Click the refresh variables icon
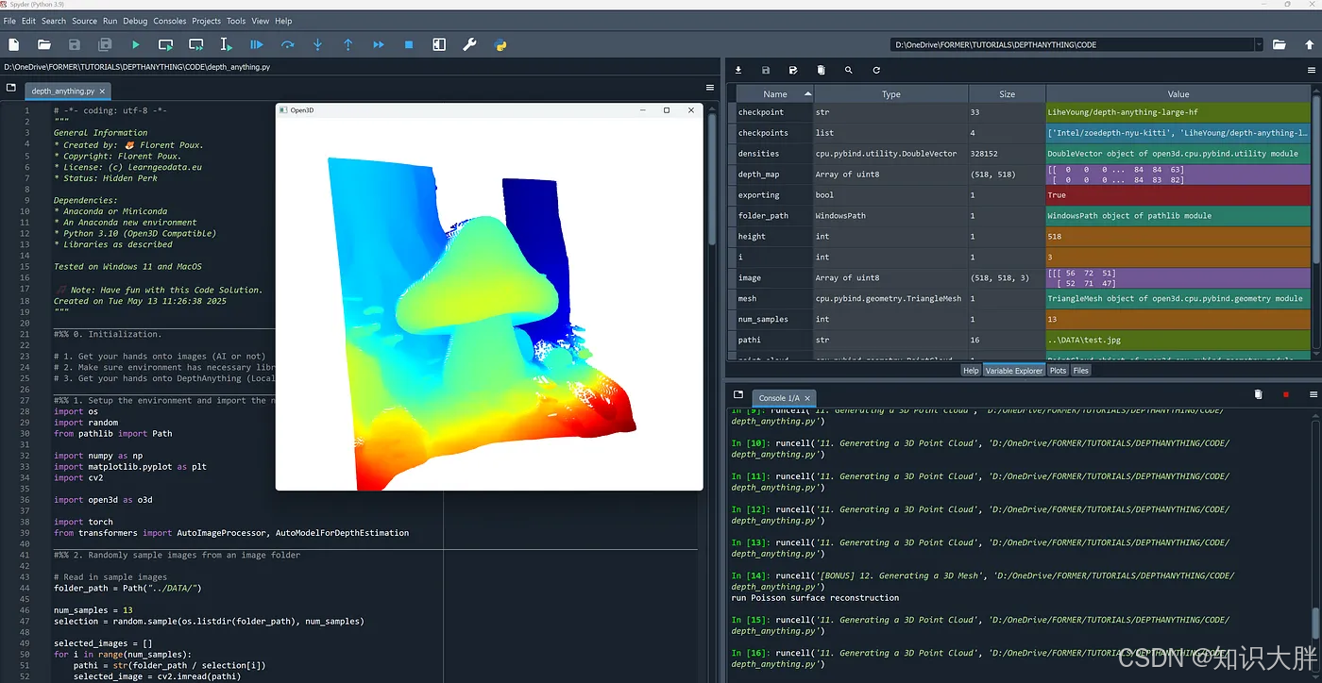The image size is (1322, 683). (x=876, y=70)
